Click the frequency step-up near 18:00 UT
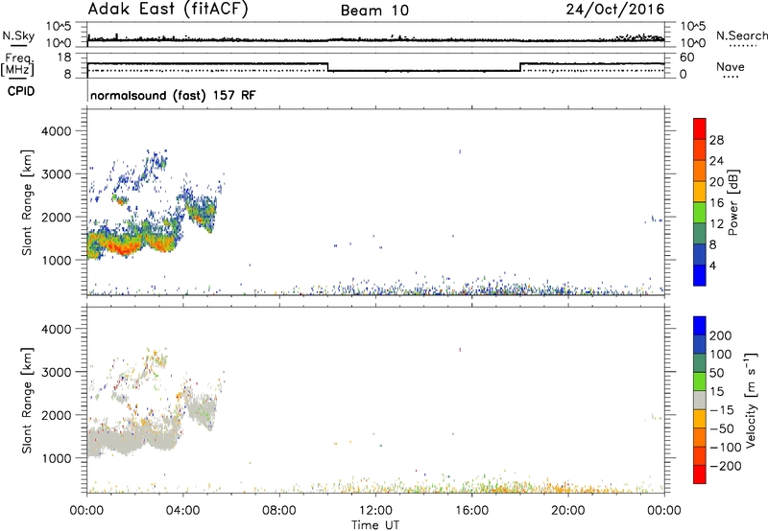Image resolution: width=768 pixels, height=531 pixels. coord(520,67)
